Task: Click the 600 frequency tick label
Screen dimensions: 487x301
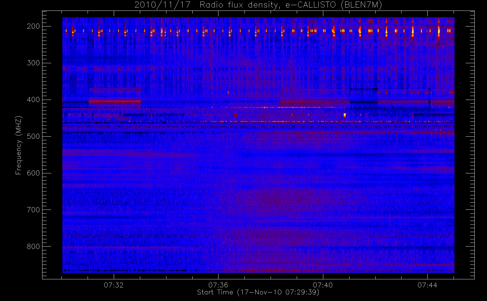Action: (33, 173)
